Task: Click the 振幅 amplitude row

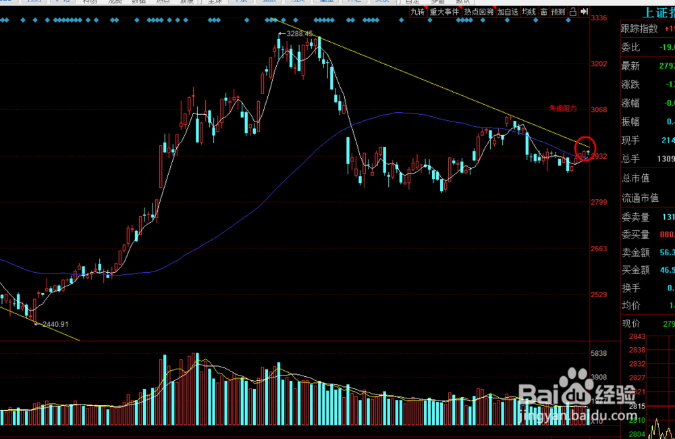Action: tap(648, 122)
